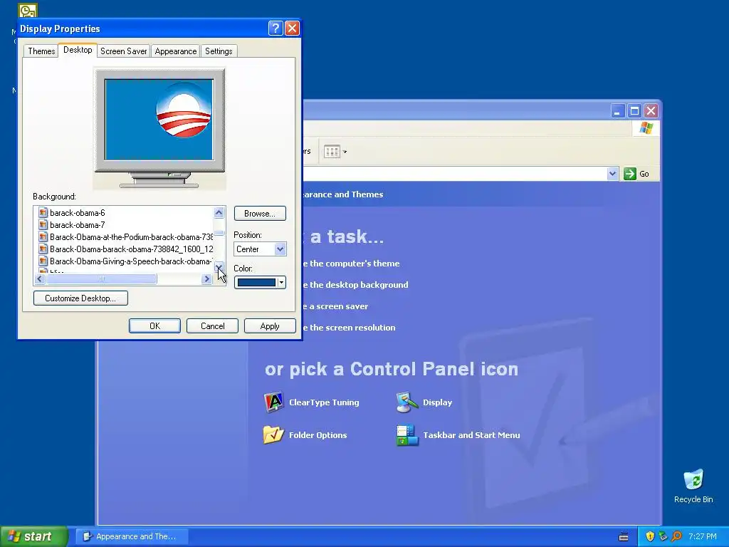The image size is (729, 547).
Task: Click the Obama logo in the monitor preview
Action: pyautogui.click(x=184, y=111)
